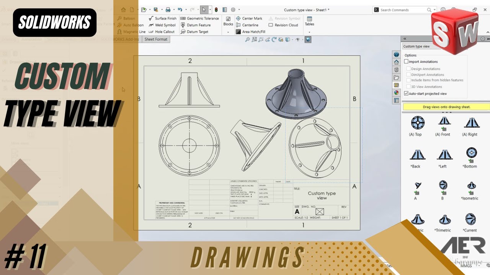The height and width of the screenshot is (275, 490).
Task: Uncheck Auto-start projected view
Action: pos(407,93)
